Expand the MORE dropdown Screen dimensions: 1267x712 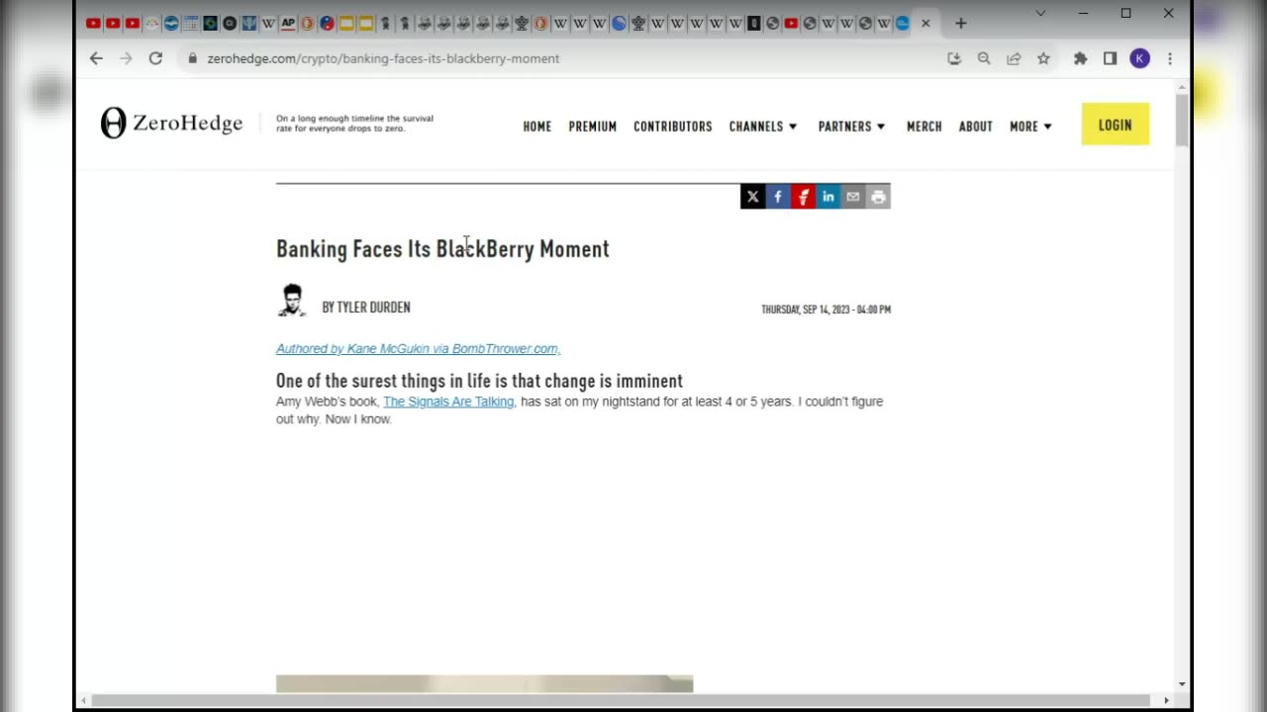click(1030, 127)
